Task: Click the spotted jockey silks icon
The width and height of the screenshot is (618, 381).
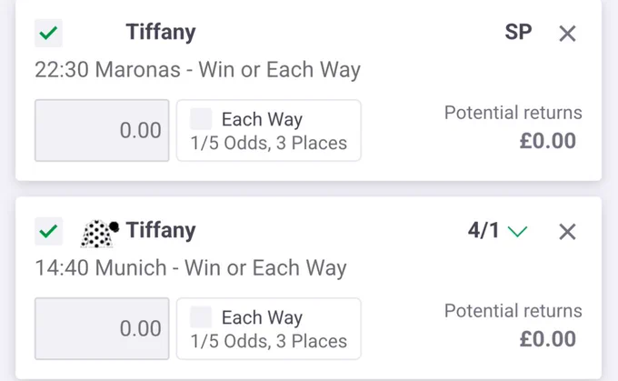Action: tap(100, 234)
